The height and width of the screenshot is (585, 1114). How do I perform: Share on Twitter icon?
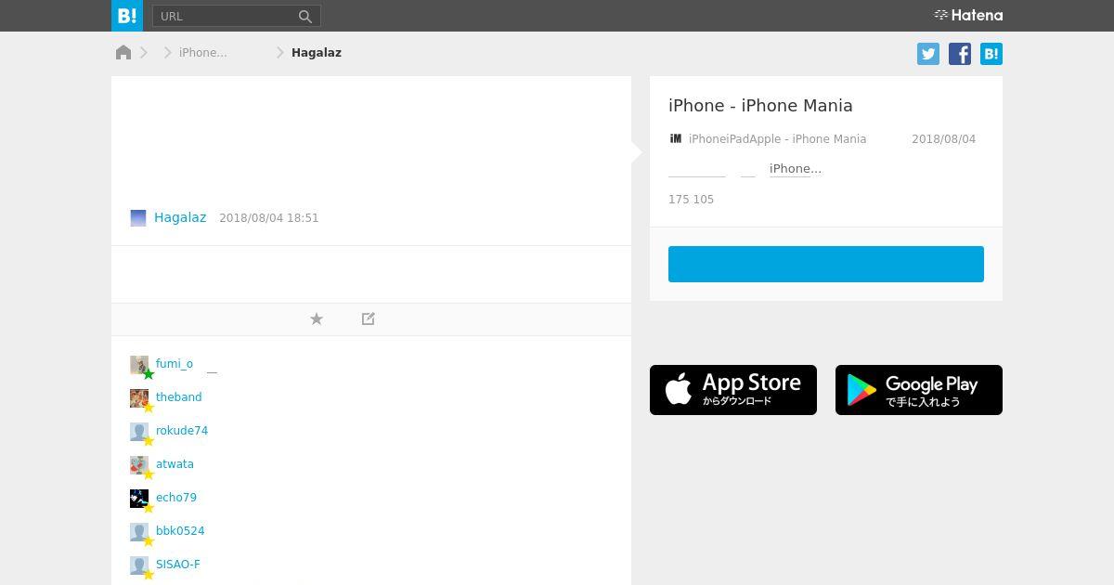coord(928,54)
